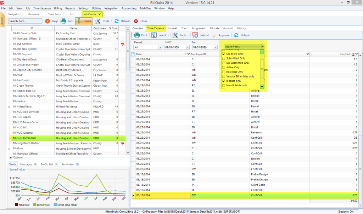This screenshot has width=363, height=214.
Task: Click the Select icon in Time/Expense toolbar
Action: (154, 35)
